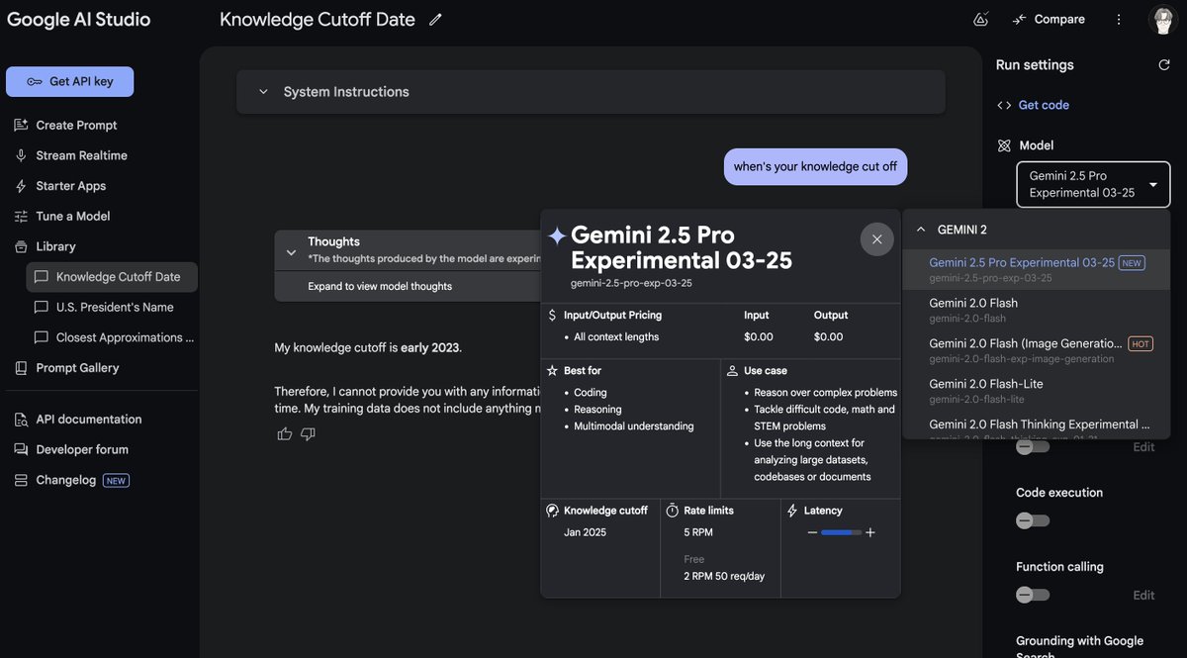This screenshot has width=1187, height=658.
Task: Click the thumbs up icon on response
Action: (285, 433)
